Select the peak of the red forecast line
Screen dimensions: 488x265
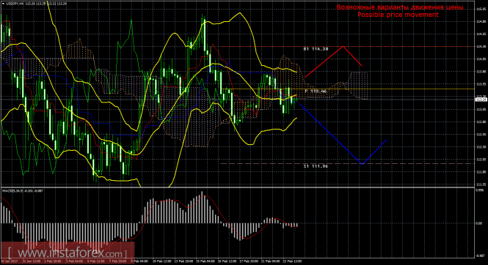click(x=343, y=47)
